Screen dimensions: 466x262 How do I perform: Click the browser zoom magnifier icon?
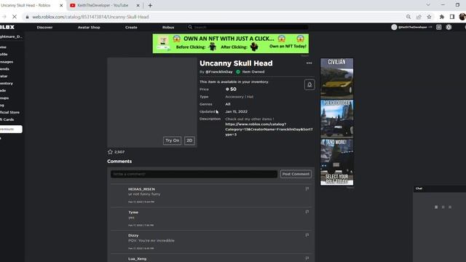[x=408, y=17]
